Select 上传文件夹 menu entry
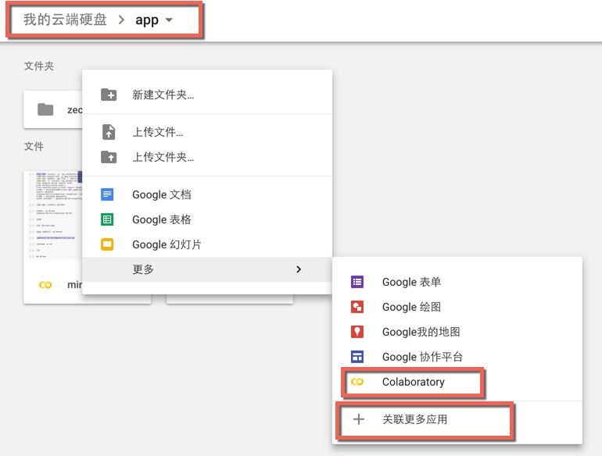Image resolution: width=602 pixels, height=456 pixels. click(207, 157)
